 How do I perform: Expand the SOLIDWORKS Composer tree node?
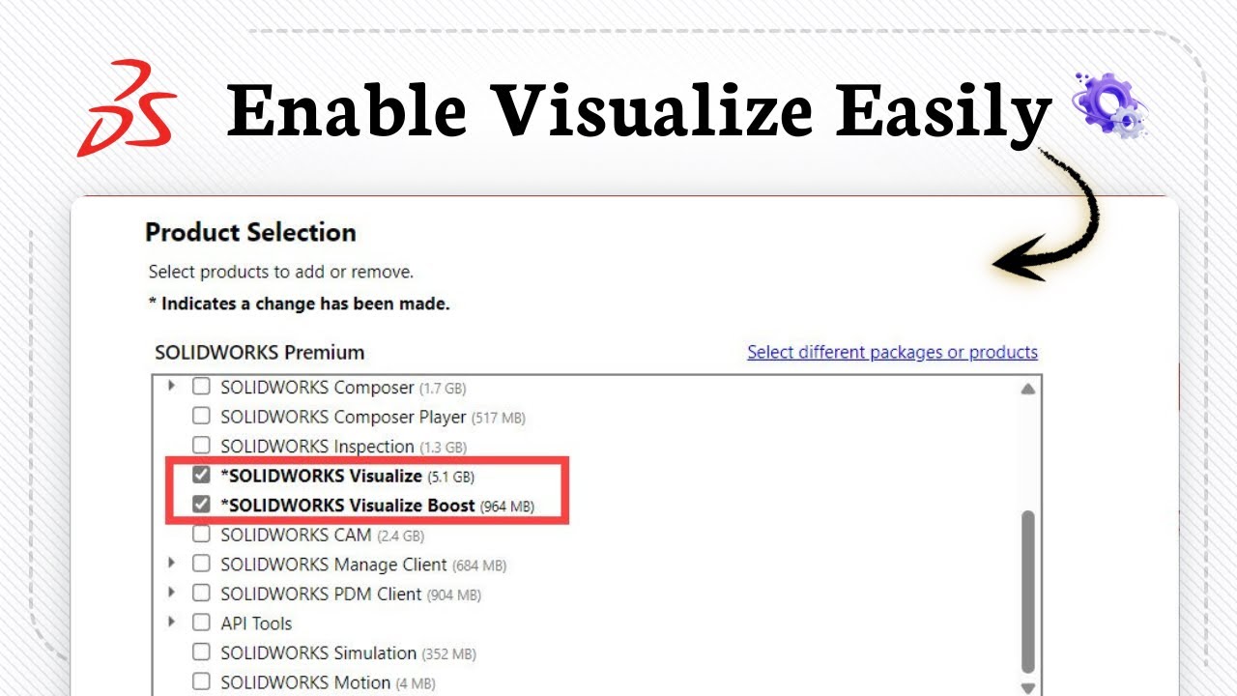(x=172, y=387)
